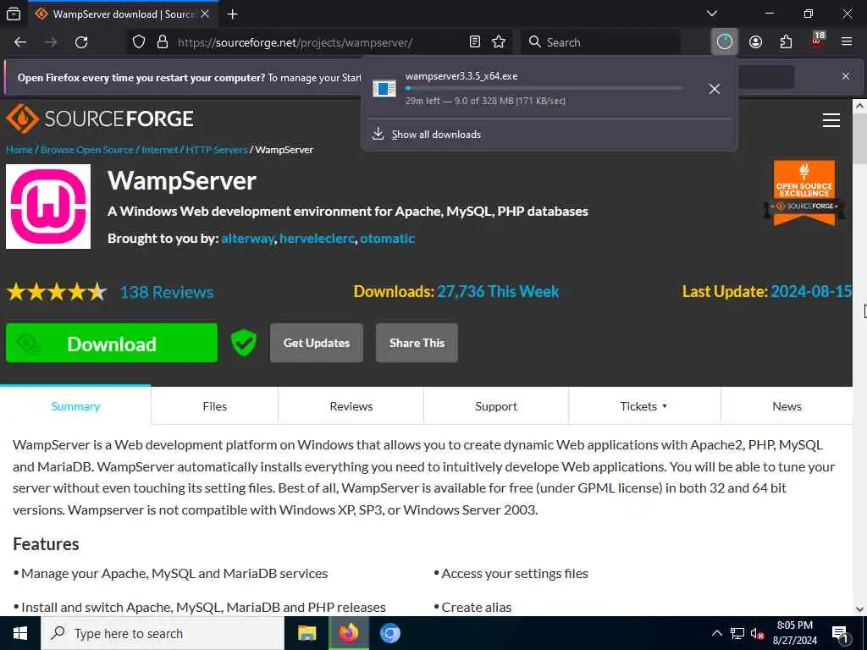
Task: Expand the Tickets dropdown tab
Action: [644, 406]
